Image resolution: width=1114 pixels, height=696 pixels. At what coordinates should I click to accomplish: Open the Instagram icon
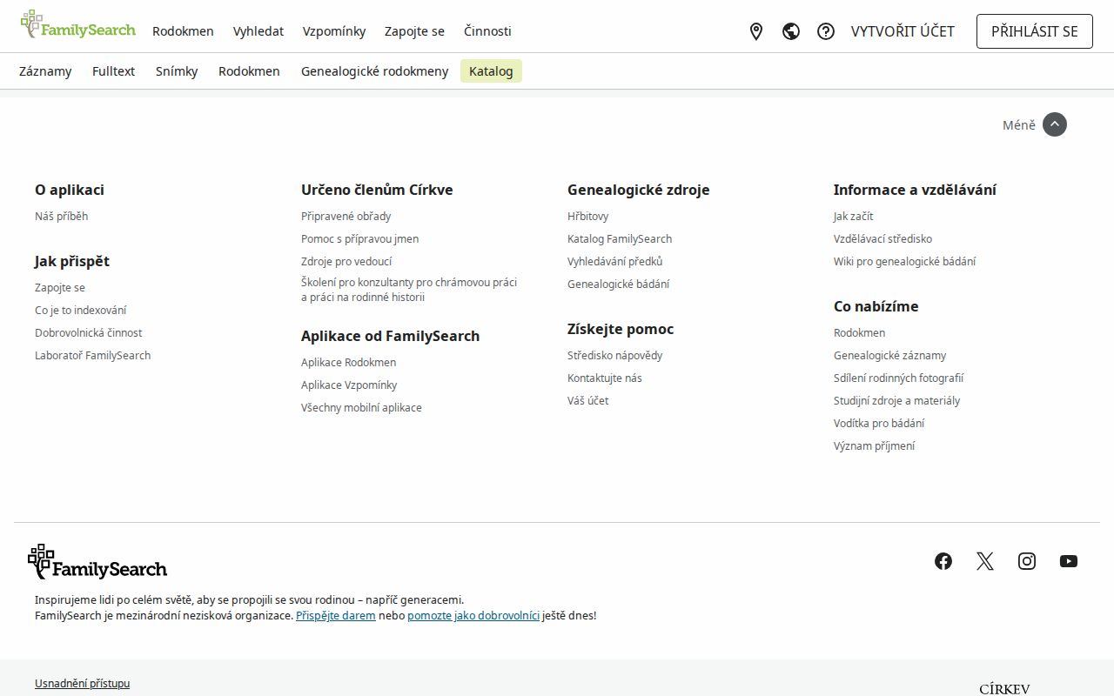1027,561
